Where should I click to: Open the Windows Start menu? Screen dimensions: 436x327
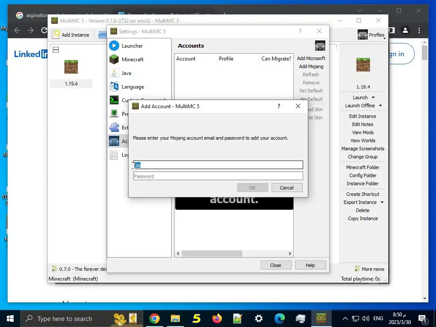10,318
